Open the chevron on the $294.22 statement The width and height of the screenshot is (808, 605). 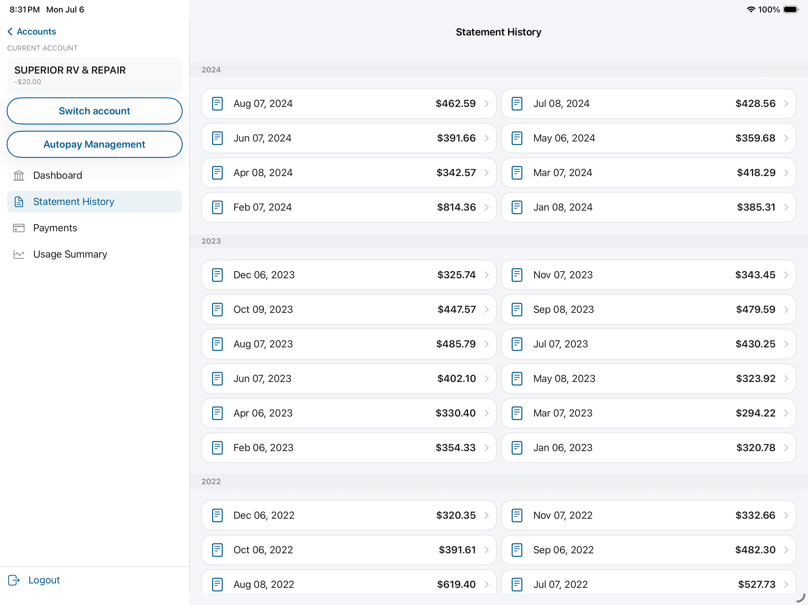coord(786,414)
